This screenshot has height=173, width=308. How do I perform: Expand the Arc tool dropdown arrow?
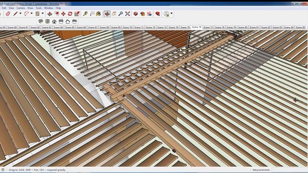[x=31, y=13]
